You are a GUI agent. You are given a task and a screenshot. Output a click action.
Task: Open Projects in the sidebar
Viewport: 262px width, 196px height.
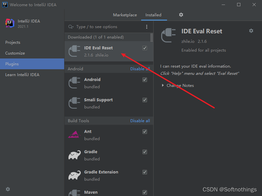point(32,42)
